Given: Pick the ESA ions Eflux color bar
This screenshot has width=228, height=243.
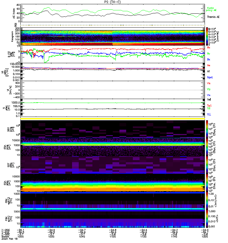Looking at the screenshot, I should [x=207, y=147].
